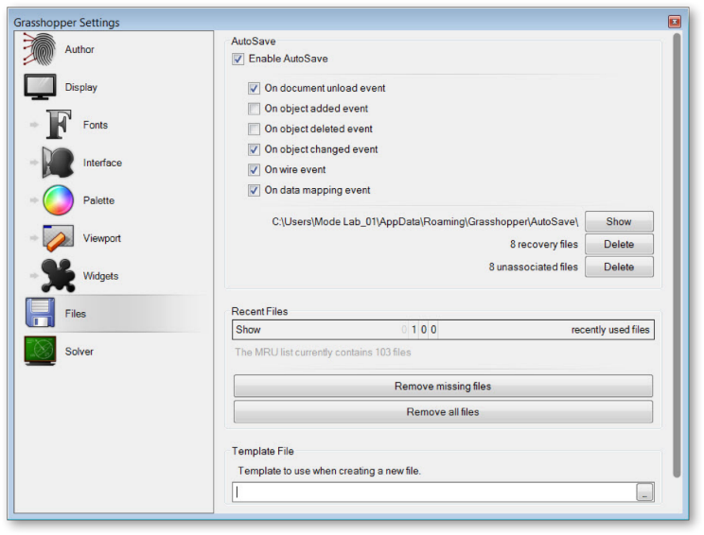The width and height of the screenshot is (704, 535).
Task: Expand arrow next to Viewport
Action: [x=34, y=237]
